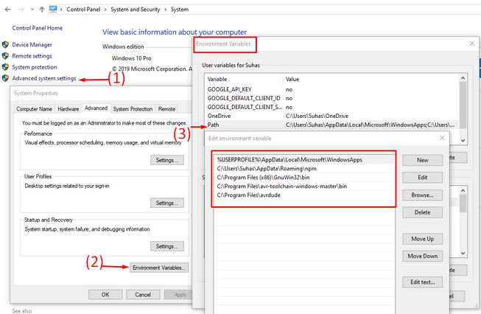Viewport: 481px width, 314px height.
Task: Click Advanced system settings shield icon
Action: [5, 78]
